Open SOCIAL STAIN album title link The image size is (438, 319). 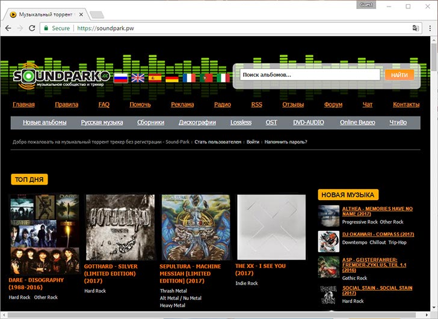tap(377, 290)
